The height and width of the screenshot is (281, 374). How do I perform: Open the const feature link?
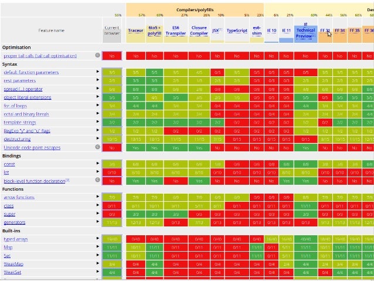pyautogui.click(x=9, y=164)
